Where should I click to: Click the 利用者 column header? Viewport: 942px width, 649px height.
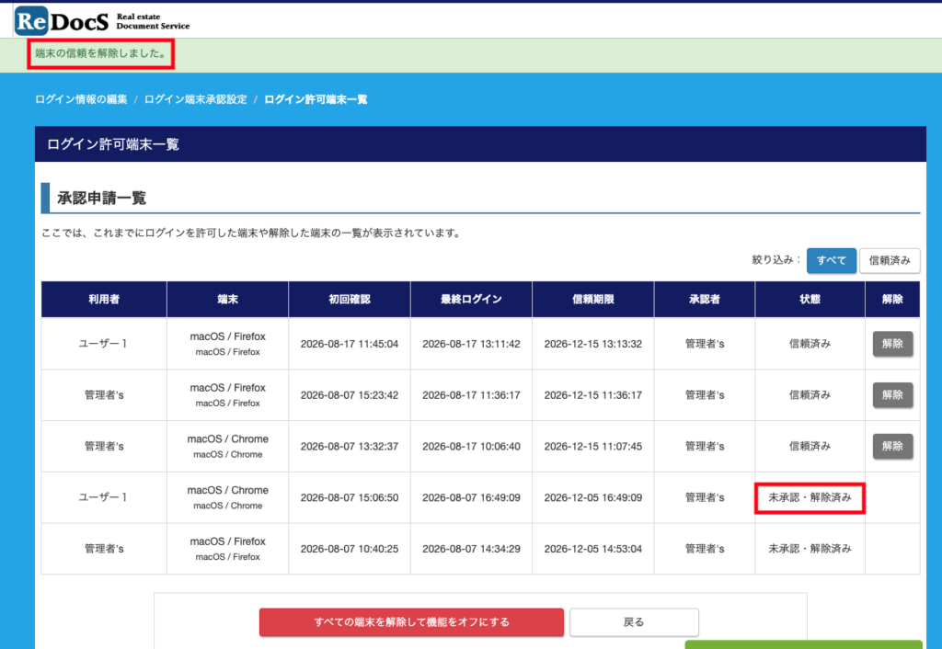point(104,299)
